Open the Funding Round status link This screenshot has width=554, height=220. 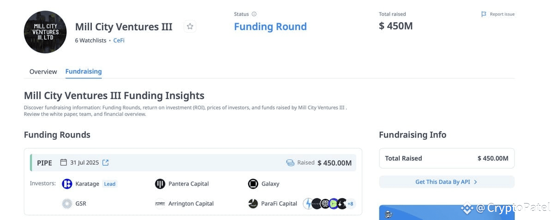pos(270,27)
